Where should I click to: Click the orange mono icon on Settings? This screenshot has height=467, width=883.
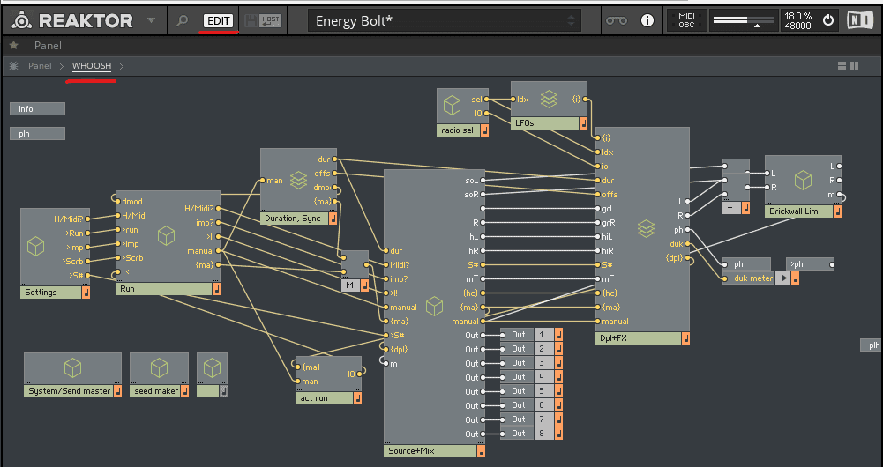coord(86,292)
